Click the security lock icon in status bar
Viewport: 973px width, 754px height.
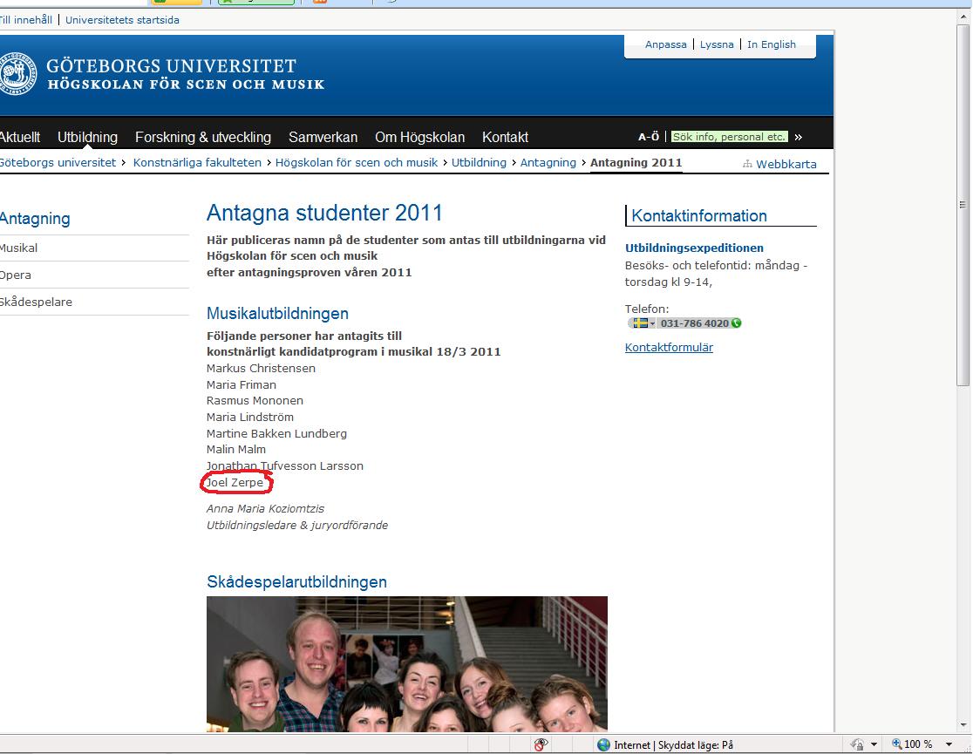[857, 744]
